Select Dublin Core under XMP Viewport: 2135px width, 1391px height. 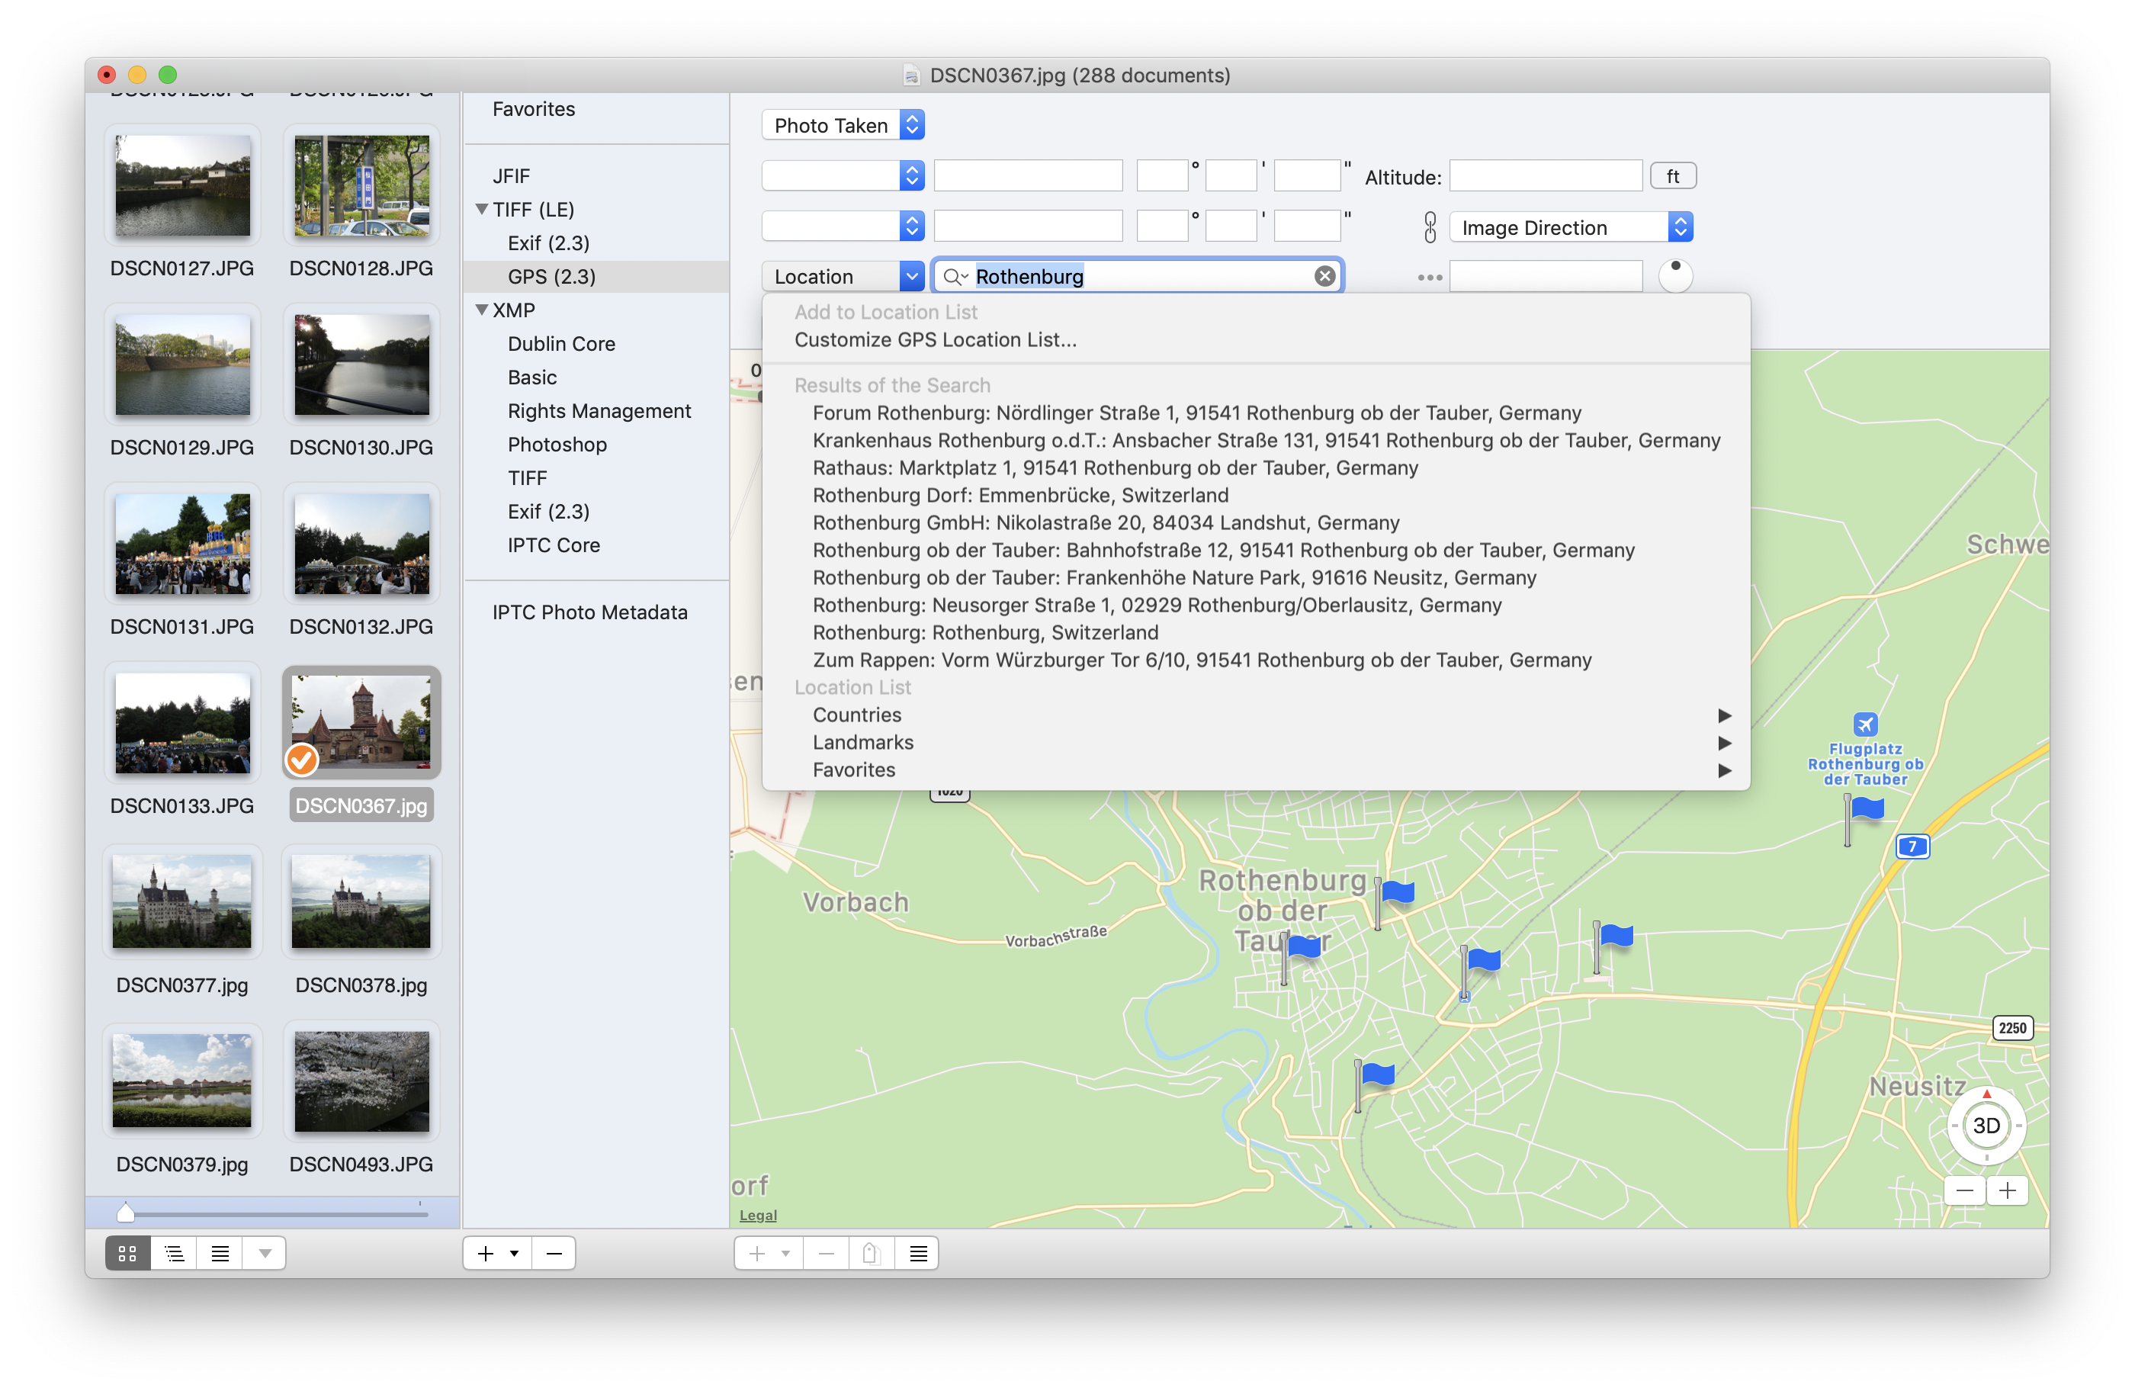click(x=561, y=344)
